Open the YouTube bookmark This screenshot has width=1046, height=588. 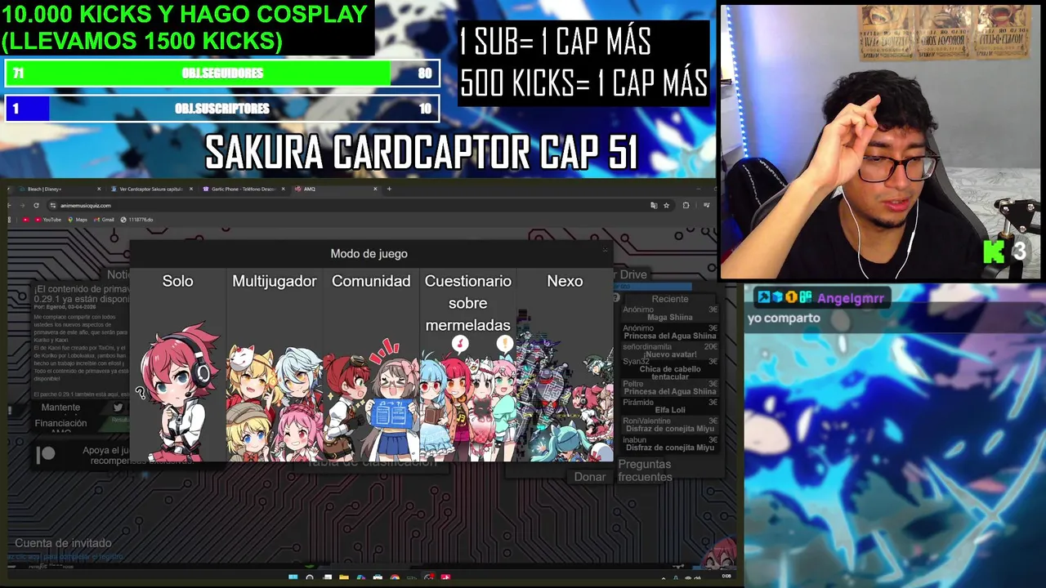pos(48,220)
